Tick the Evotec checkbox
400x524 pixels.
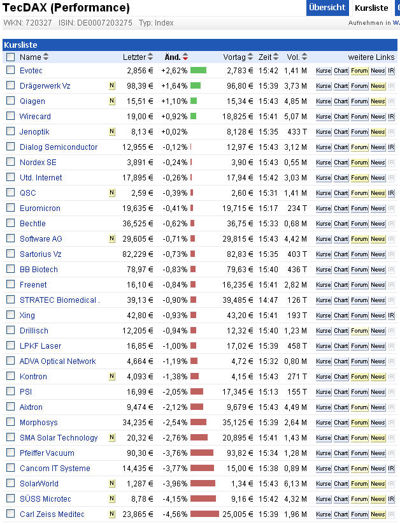tap(10, 70)
